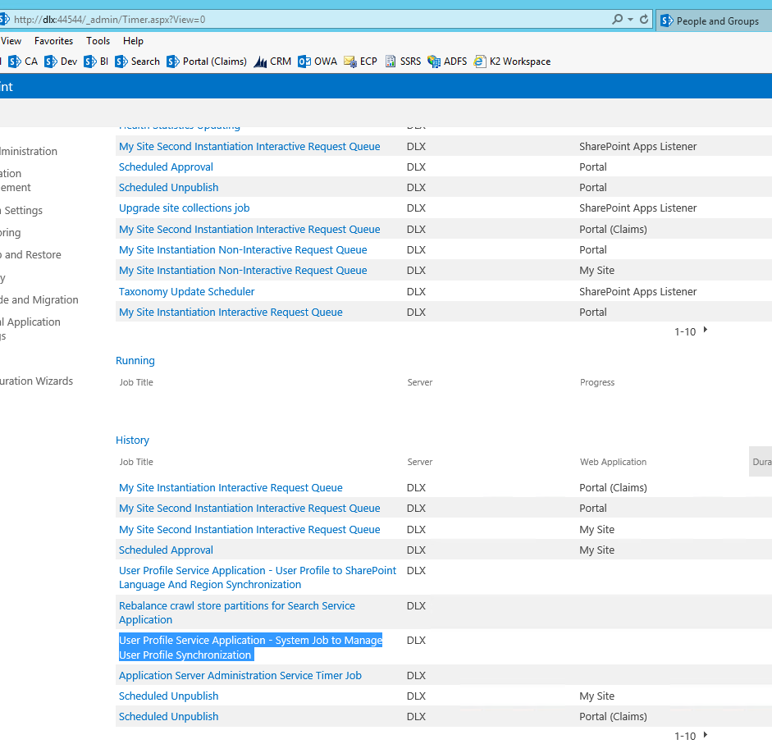The image size is (772, 753).
Task: Go to next page of scheduled jobs
Action: coord(706,331)
